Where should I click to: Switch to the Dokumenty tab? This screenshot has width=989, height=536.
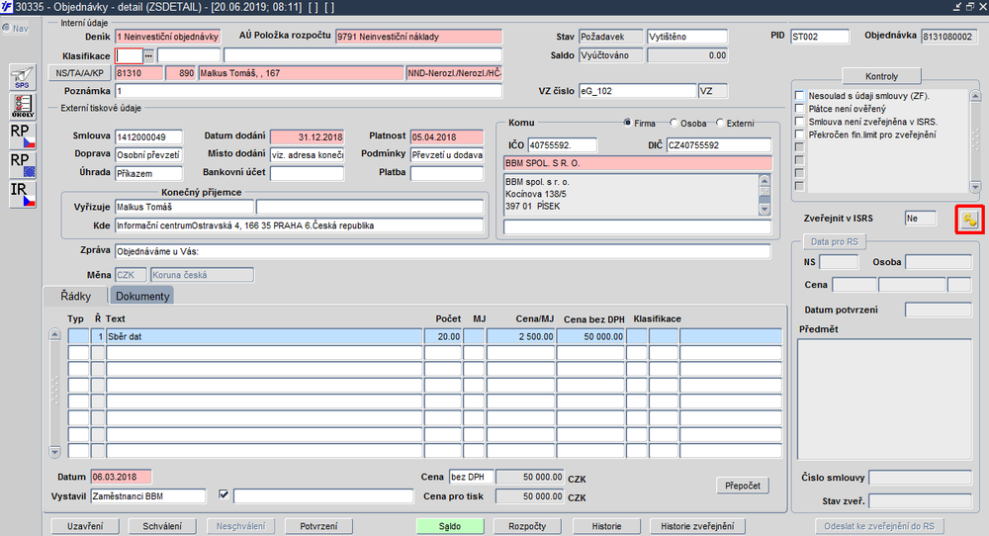tap(142, 296)
